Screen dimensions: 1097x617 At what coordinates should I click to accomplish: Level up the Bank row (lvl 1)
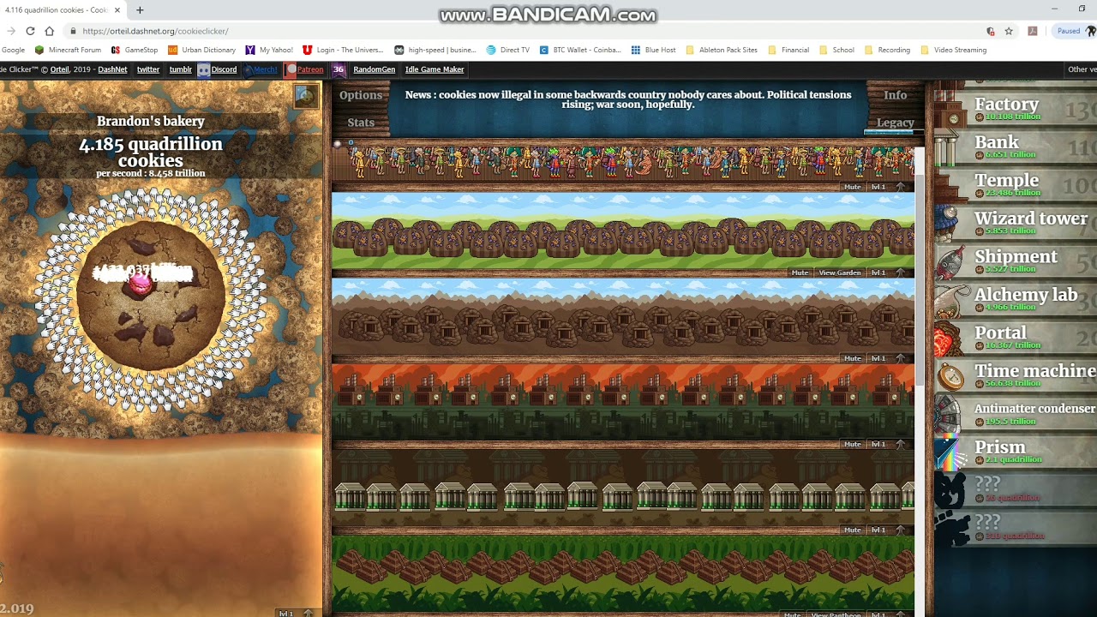[888, 530]
